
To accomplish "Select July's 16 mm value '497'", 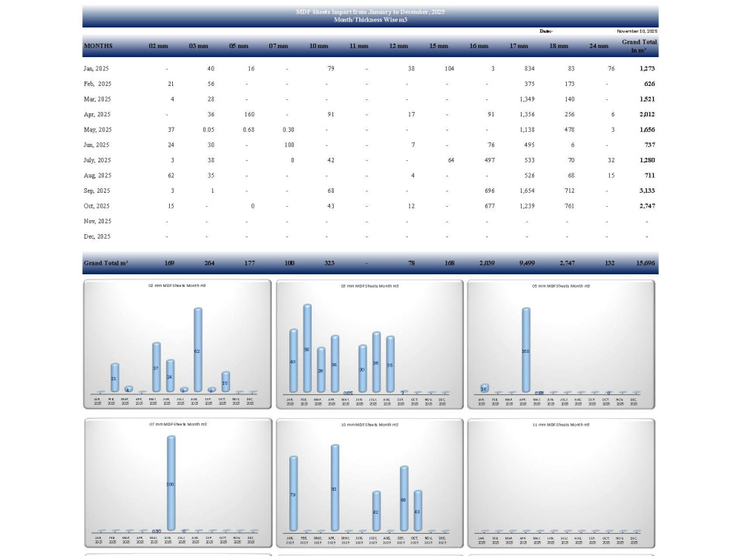I will tap(489, 160).
